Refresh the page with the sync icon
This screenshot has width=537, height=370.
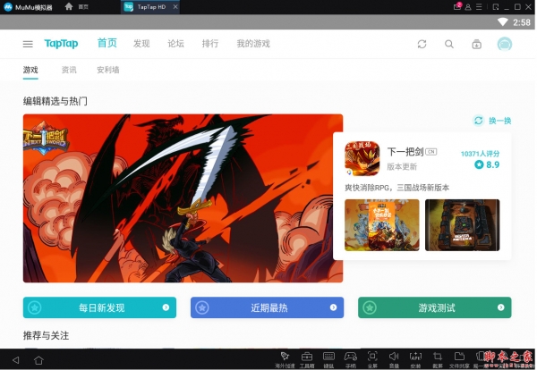click(422, 44)
